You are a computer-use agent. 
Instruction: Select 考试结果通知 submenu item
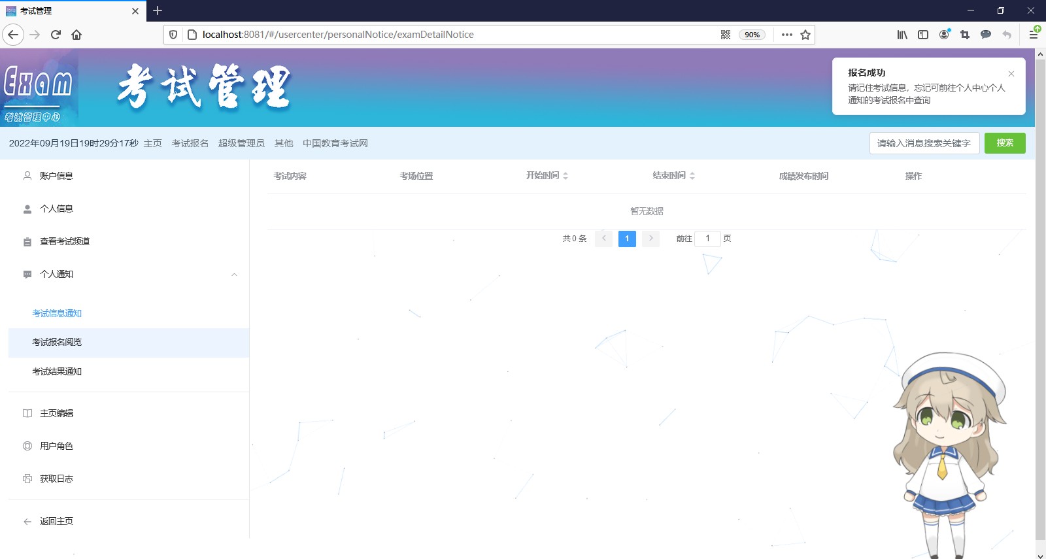[x=129, y=371]
